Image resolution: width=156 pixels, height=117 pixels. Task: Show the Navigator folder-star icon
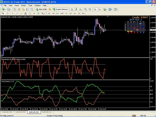click(23, 9)
